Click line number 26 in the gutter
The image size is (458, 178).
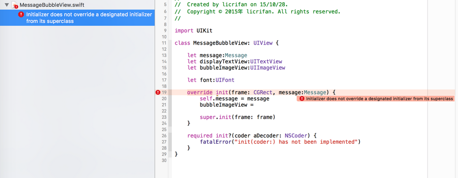pyautogui.click(x=164, y=136)
